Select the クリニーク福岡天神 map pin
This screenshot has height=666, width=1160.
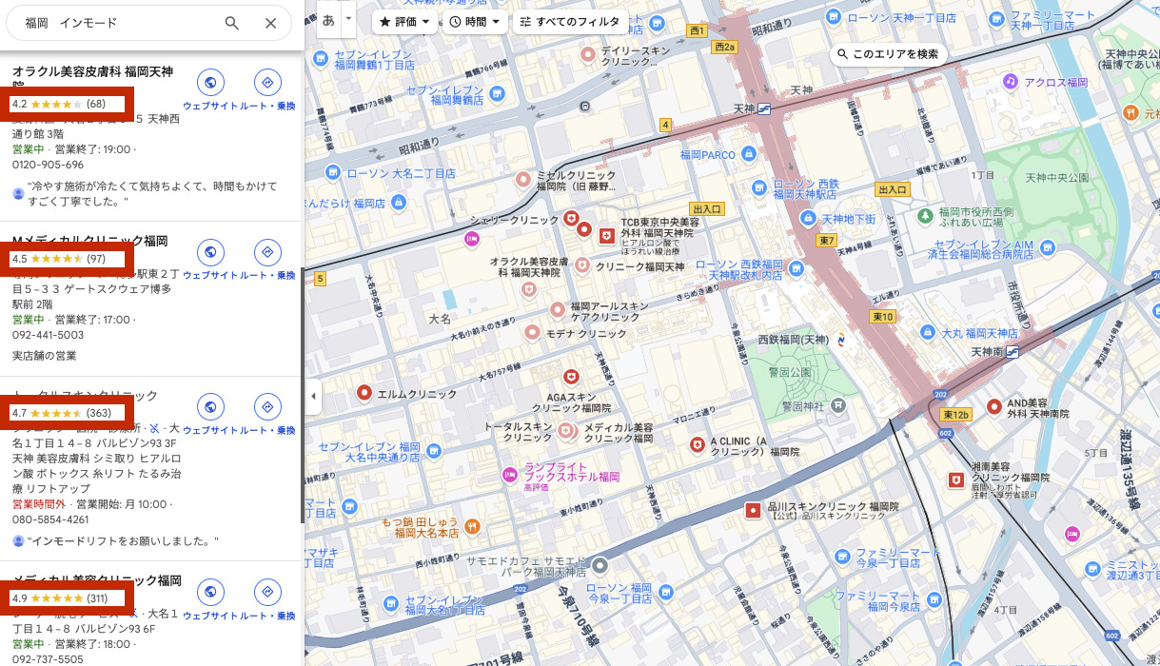[x=582, y=267]
